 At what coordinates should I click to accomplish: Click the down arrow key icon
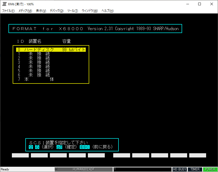point(37,147)
